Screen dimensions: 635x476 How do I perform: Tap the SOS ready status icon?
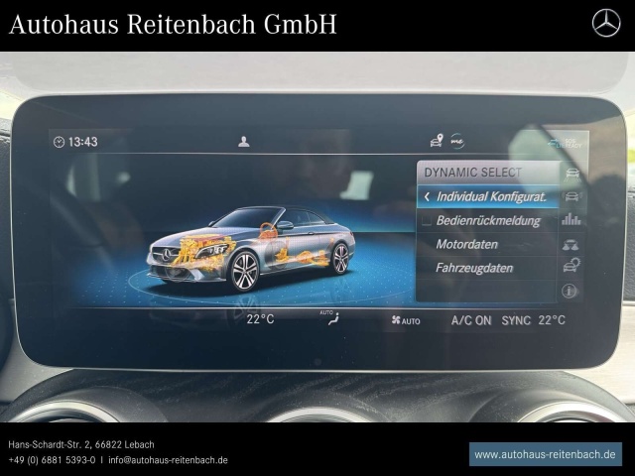click(x=567, y=143)
